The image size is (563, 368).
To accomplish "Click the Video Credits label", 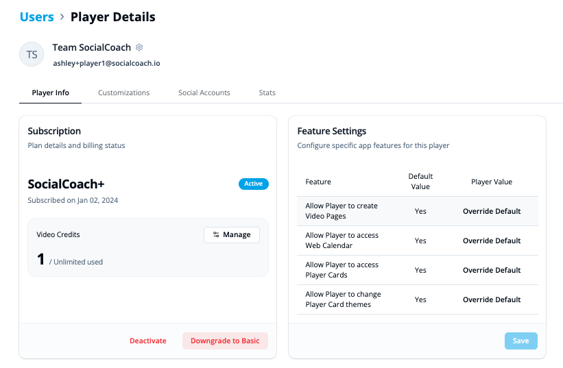I will [58, 234].
